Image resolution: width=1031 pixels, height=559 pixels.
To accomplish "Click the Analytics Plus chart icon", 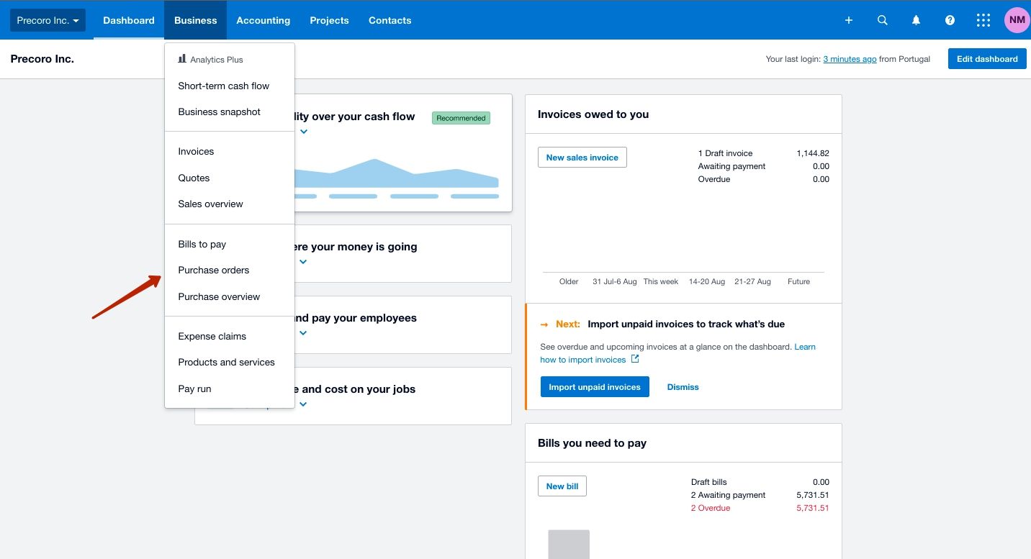I will click(x=182, y=60).
